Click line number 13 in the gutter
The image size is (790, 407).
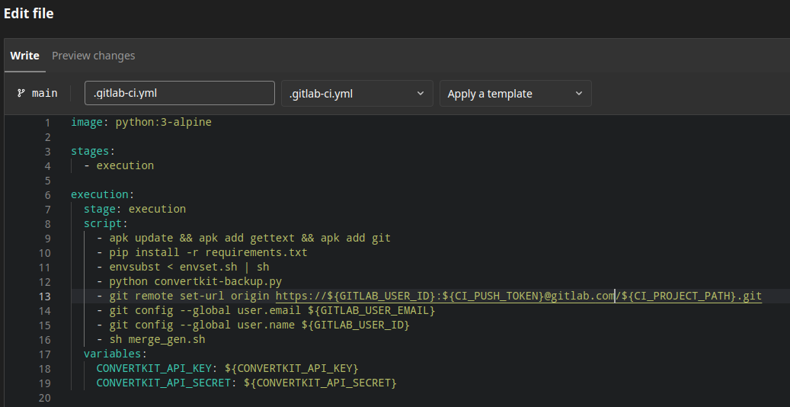(45, 296)
